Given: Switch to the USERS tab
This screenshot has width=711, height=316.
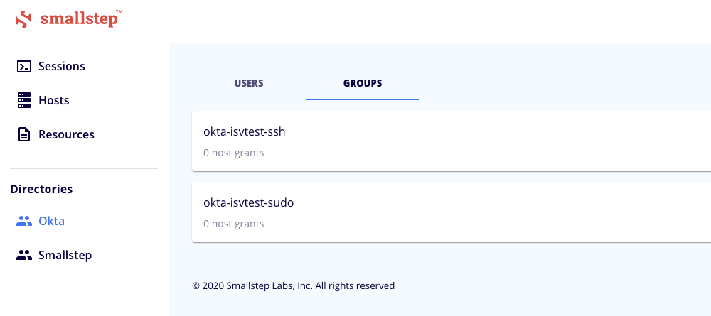Looking at the screenshot, I should coord(249,83).
